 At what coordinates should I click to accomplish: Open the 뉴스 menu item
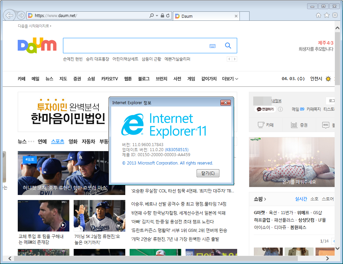49,79
